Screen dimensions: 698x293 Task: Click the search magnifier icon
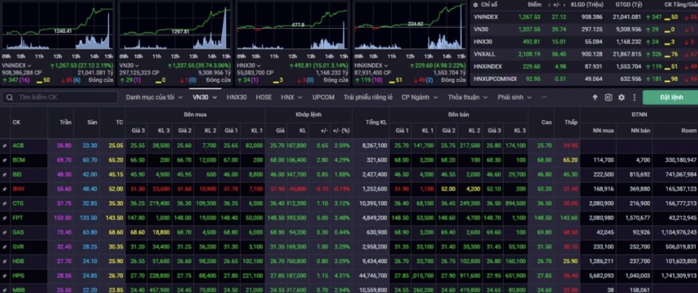click(10, 98)
